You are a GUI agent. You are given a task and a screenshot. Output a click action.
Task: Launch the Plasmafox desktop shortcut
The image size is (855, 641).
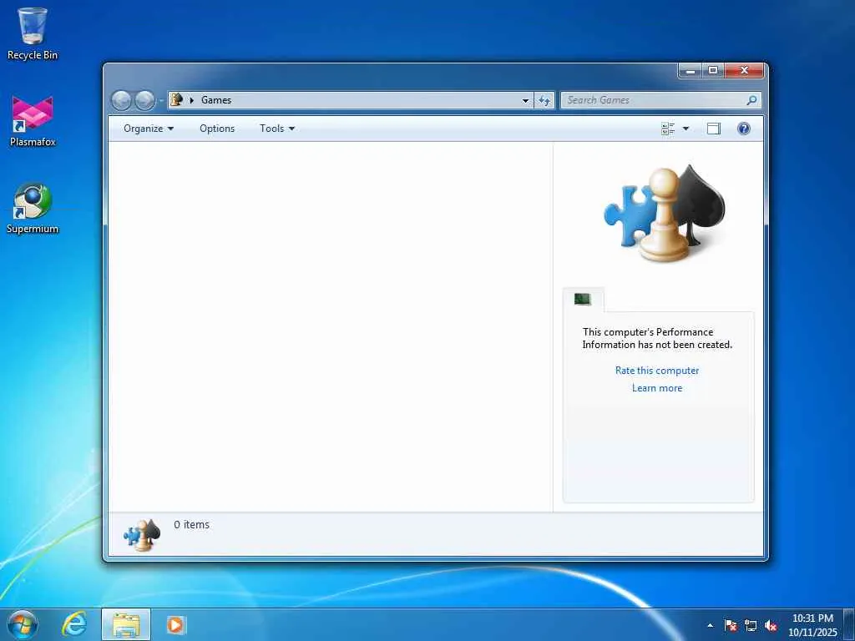click(33, 122)
